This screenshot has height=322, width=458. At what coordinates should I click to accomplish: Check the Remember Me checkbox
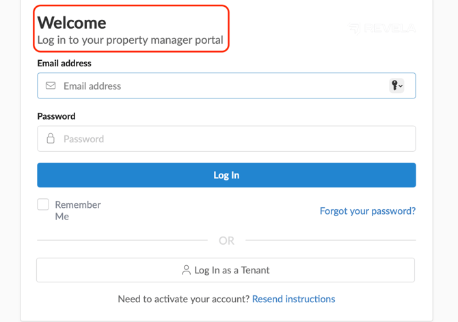43,204
